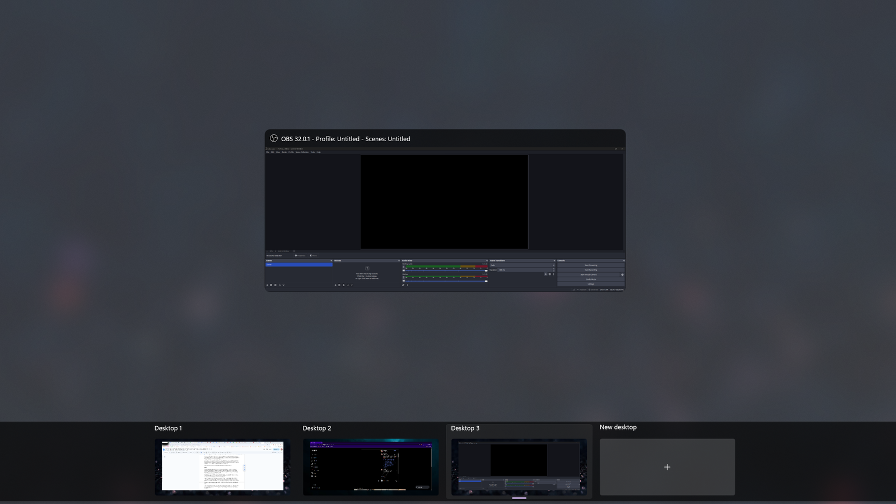896x504 pixels.
Task: Click the transition Duration spinner arrows
Action: click(553, 270)
